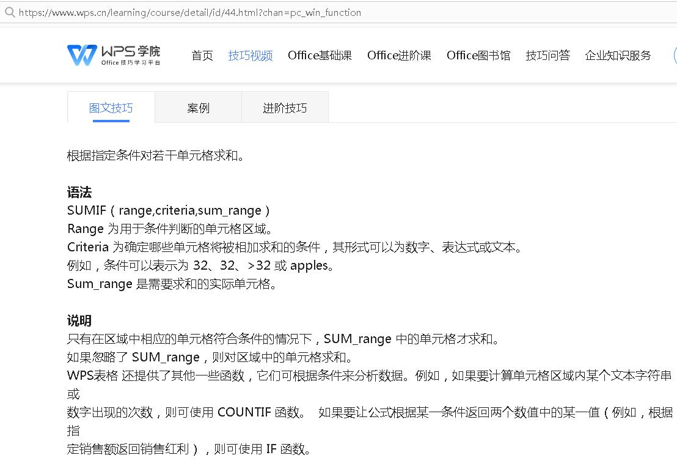677x466 pixels.
Task: Open the 技巧问答 navigation item
Action: click(547, 54)
